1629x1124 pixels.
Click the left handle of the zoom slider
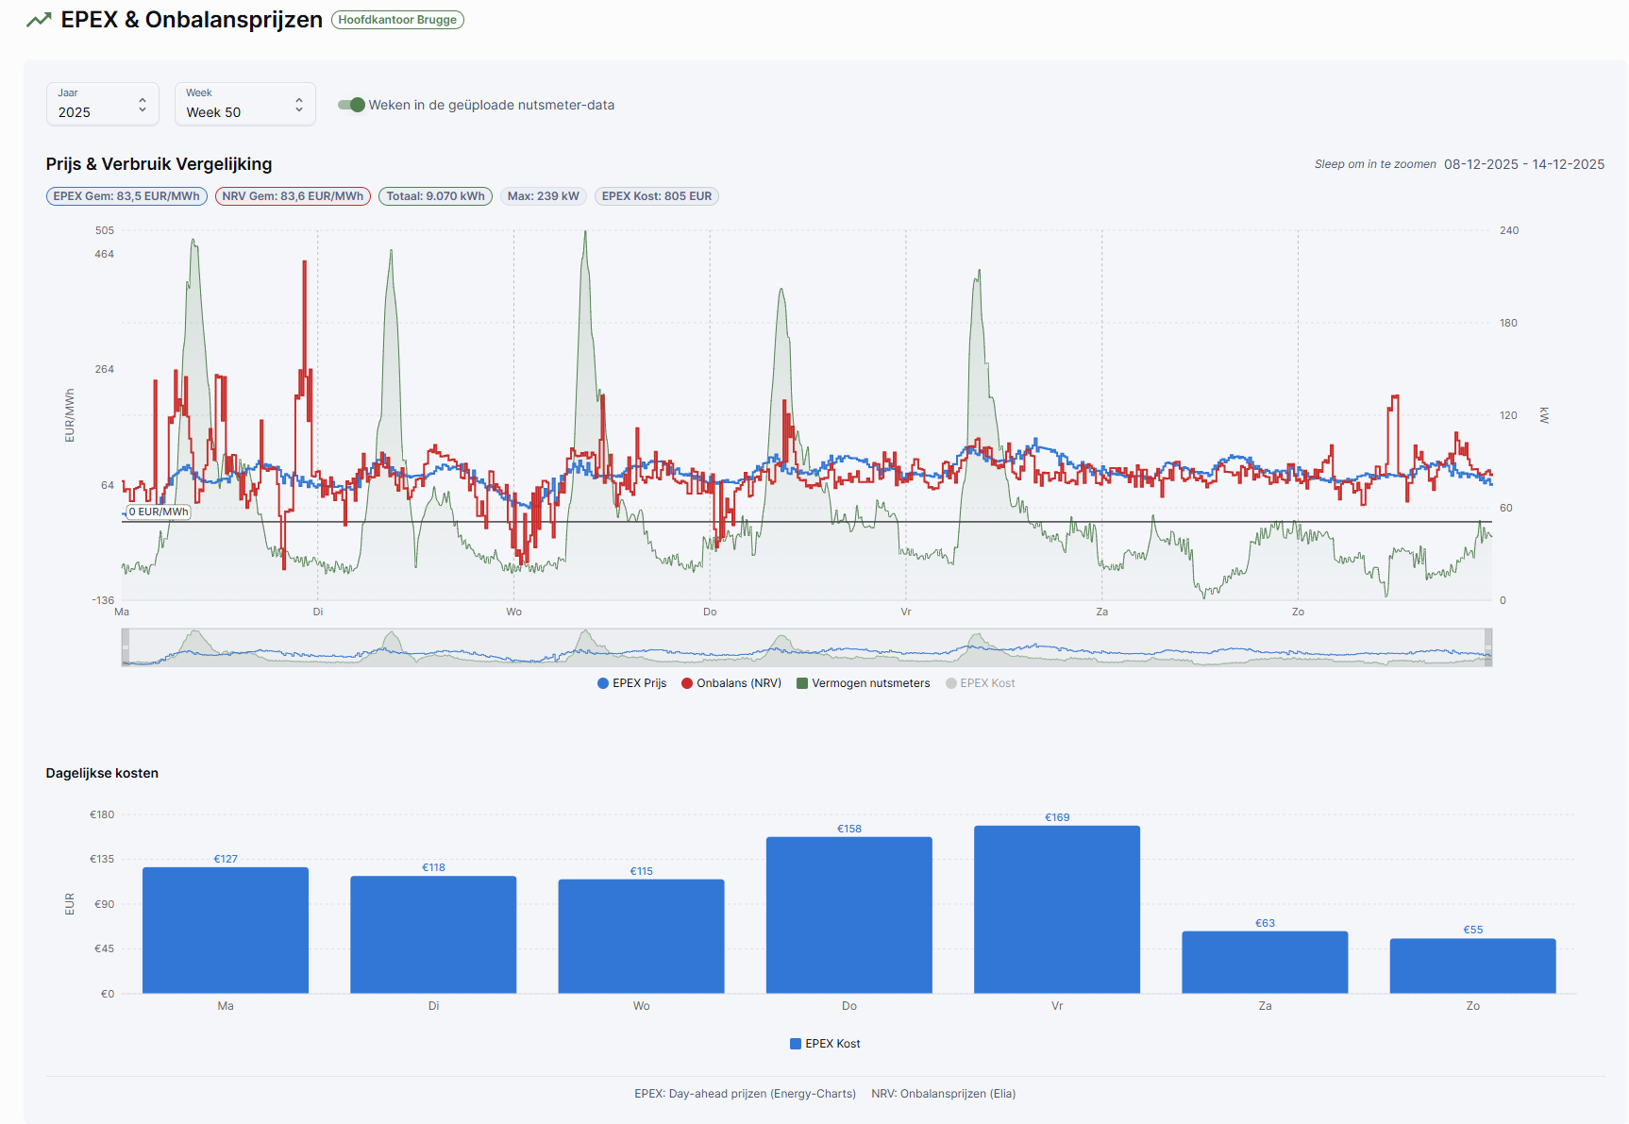click(126, 647)
